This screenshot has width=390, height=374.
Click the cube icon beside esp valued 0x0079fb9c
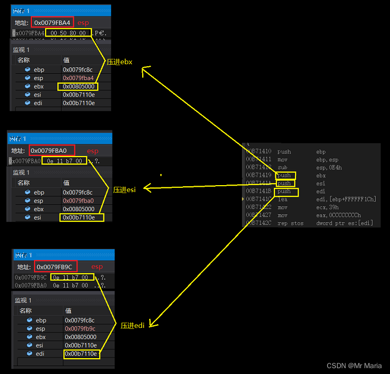(x=30, y=328)
